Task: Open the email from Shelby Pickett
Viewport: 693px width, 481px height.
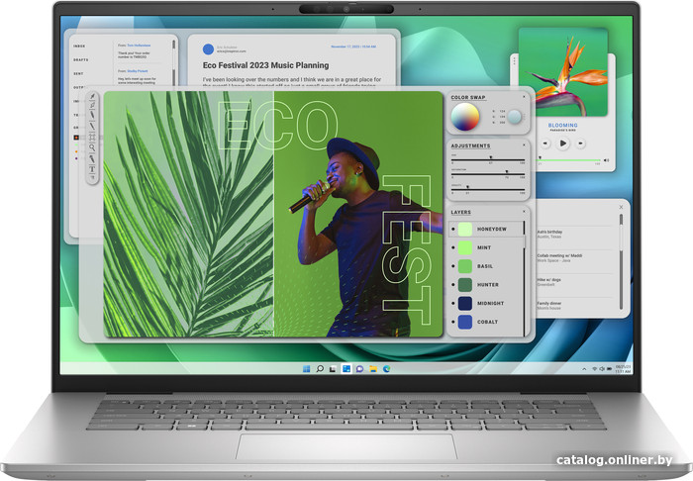Action: click(137, 77)
